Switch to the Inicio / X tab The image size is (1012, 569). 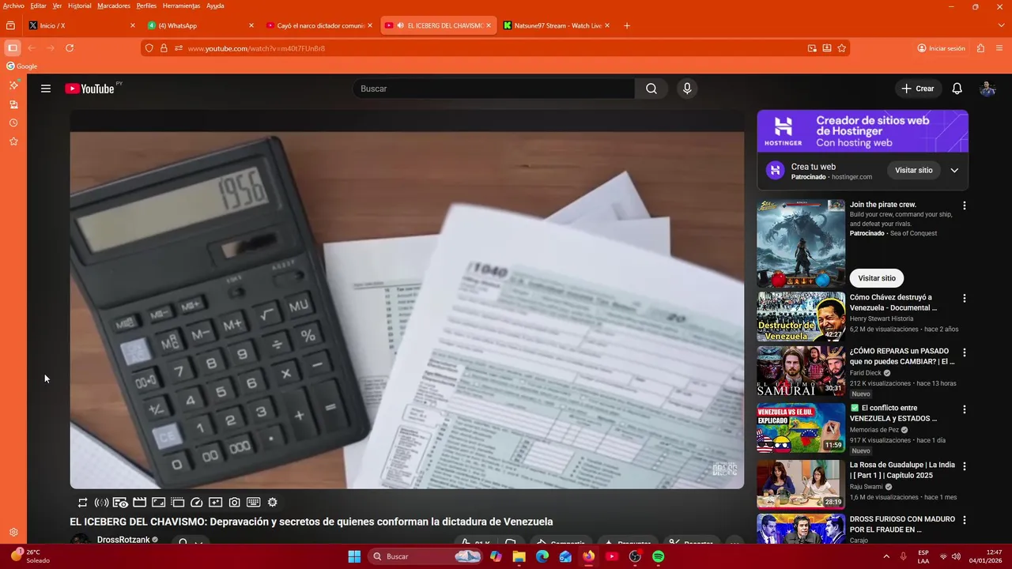pos(82,25)
